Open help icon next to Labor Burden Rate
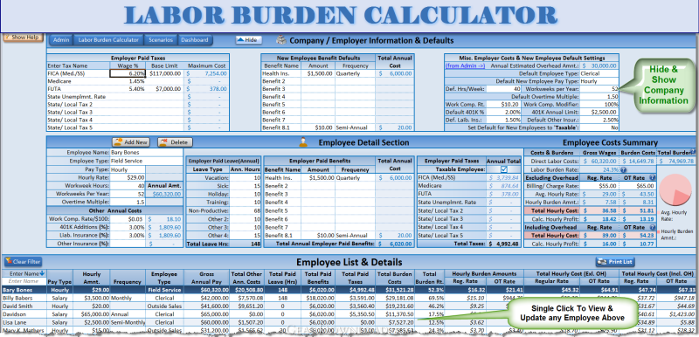This screenshot has width=699, height=337. [623, 169]
